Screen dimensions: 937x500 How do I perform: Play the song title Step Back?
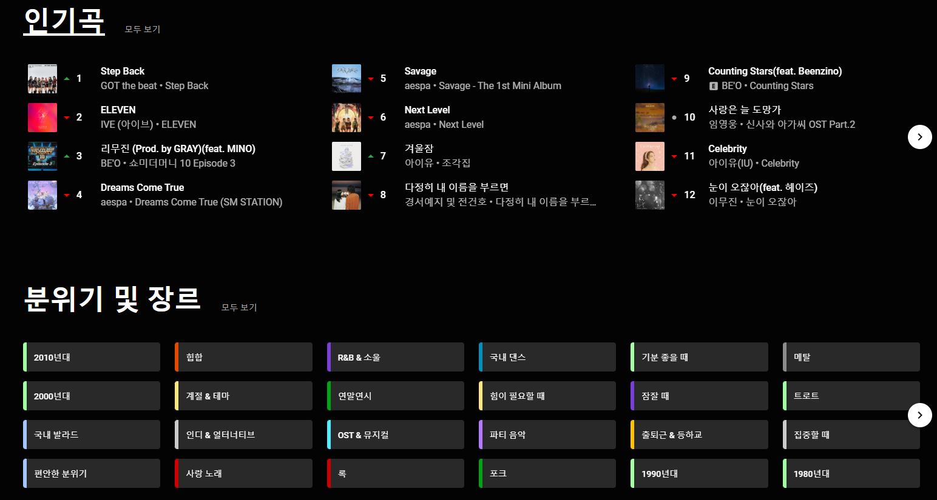123,71
